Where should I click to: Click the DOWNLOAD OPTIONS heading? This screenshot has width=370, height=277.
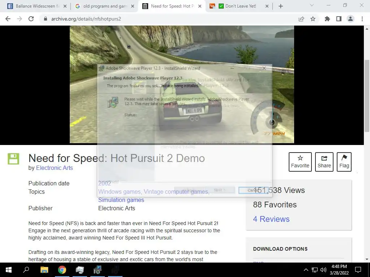click(x=280, y=249)
